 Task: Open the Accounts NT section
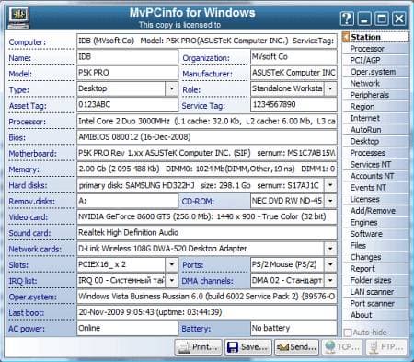click(x=376, y=176)
